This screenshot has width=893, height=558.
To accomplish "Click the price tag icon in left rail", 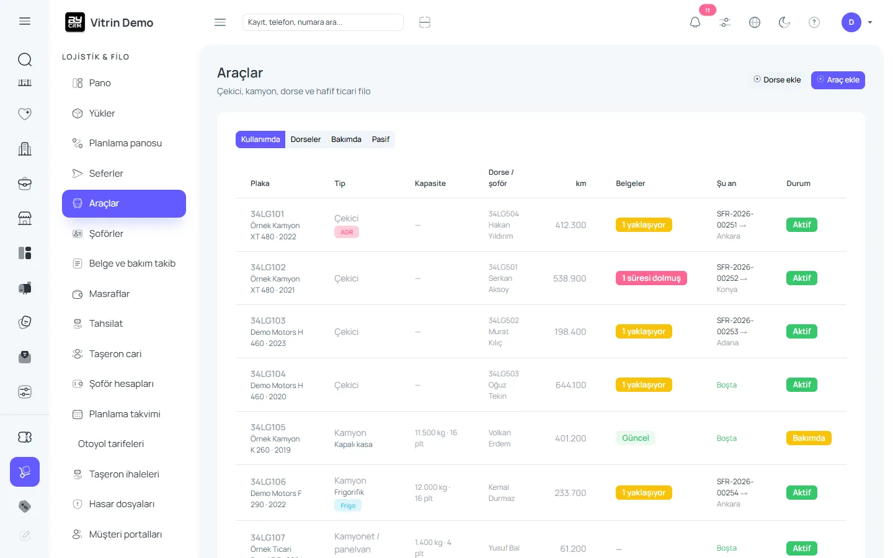I will pyautogui.click(x=25, y=507).
